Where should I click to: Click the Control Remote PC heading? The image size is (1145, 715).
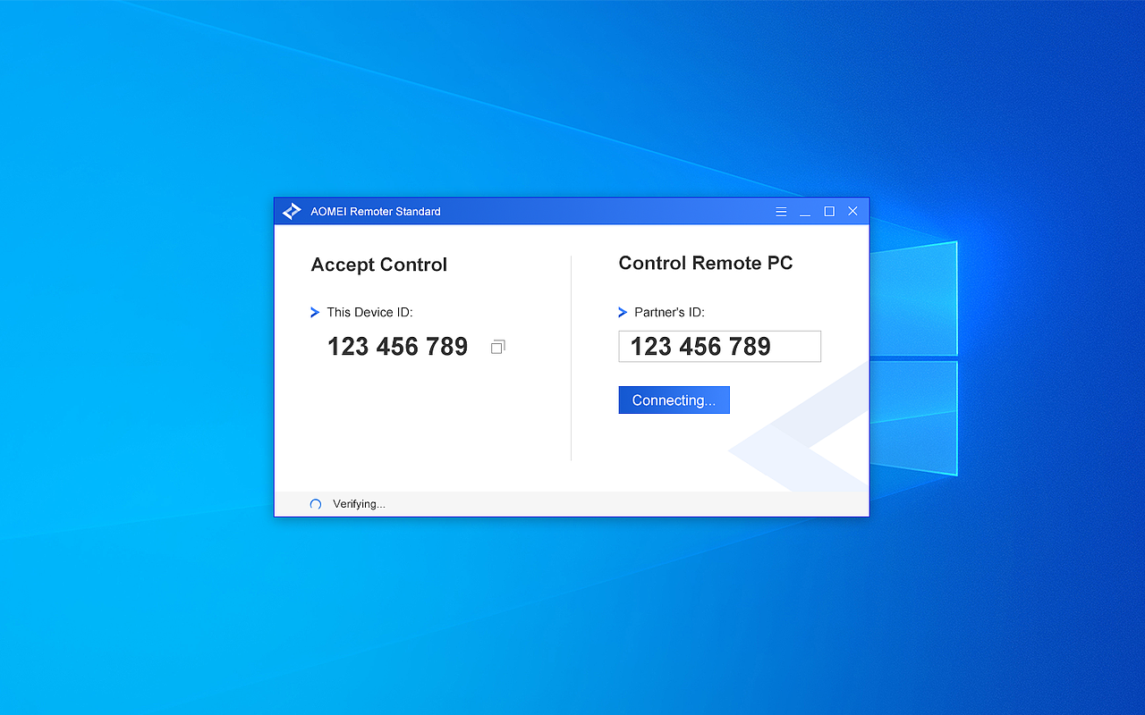point(706,264)
